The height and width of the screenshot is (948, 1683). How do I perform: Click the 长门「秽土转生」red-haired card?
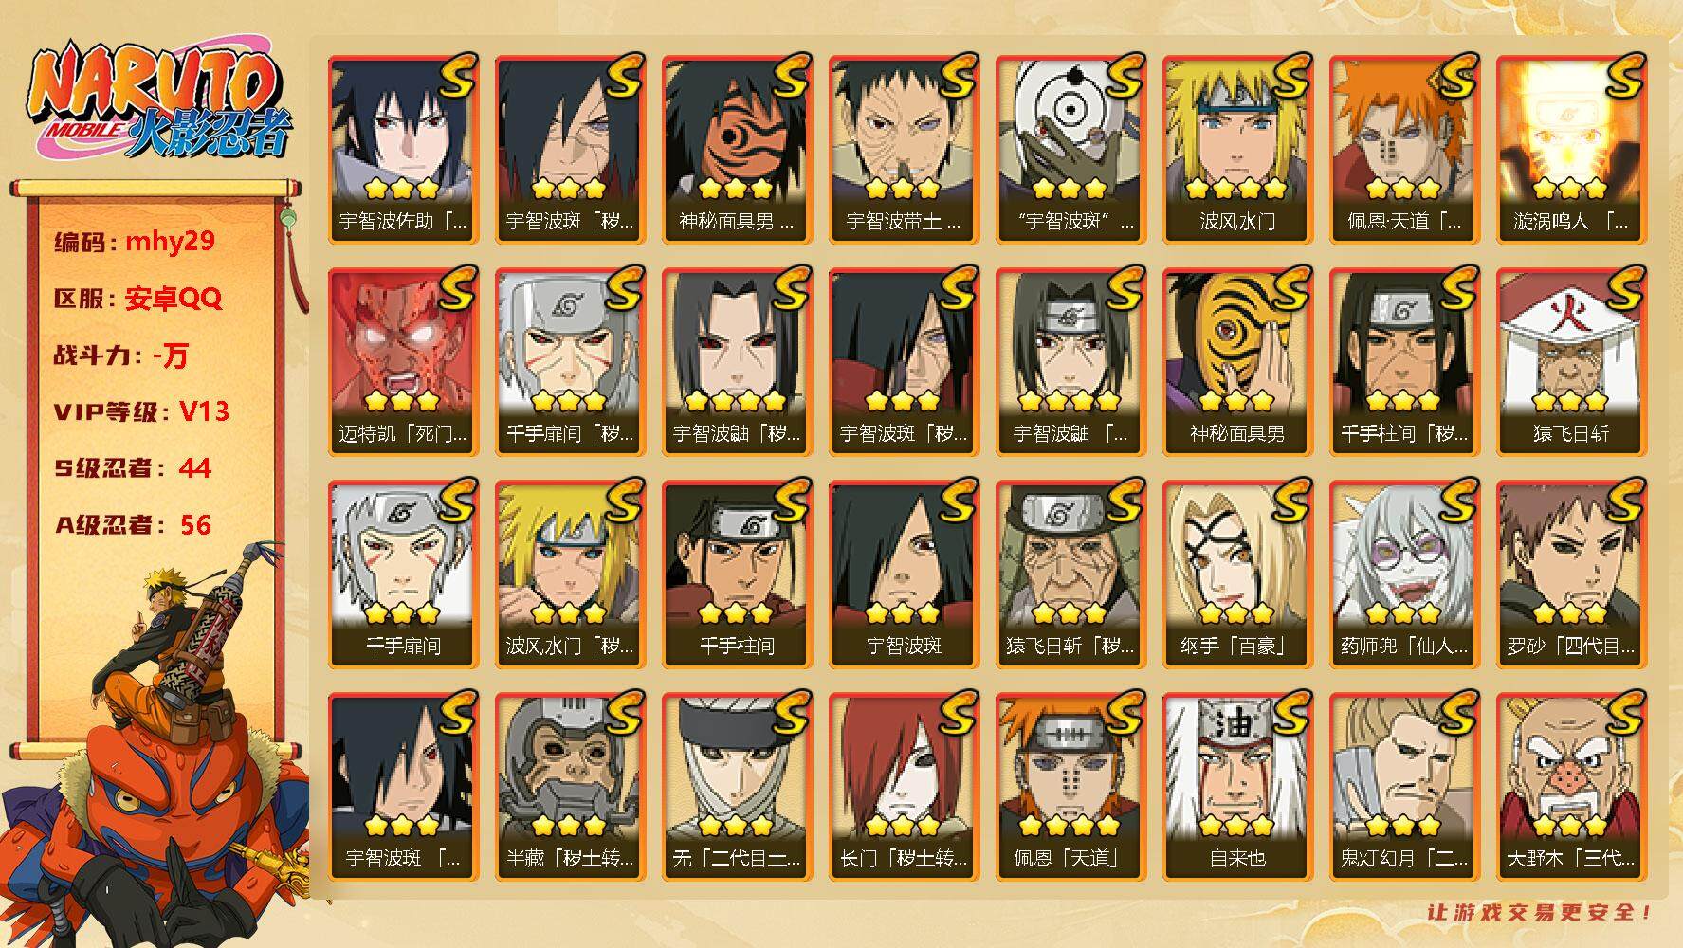(904, 787)
